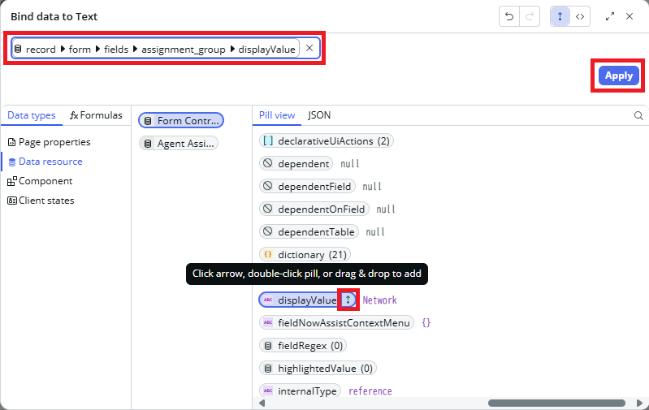The width and height of the screenshot is (649, 410).
Task: Open the Data types tab
Action: click(32, 115)
